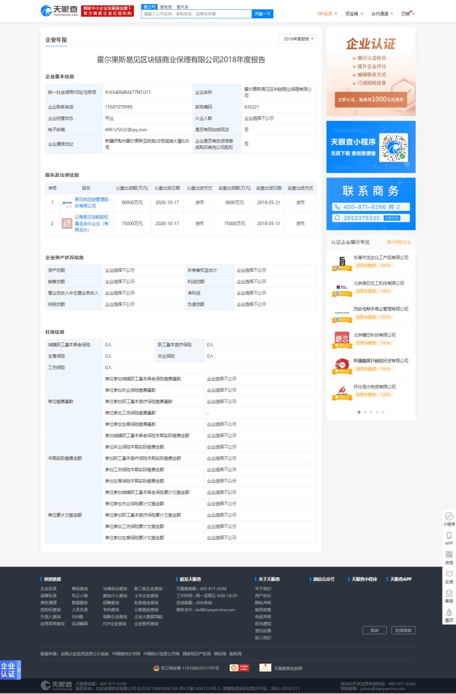Image resolution: width=456 pixels, height=694 pixels.
Task: Open the 企业名录 footer link
Action: 49,589
